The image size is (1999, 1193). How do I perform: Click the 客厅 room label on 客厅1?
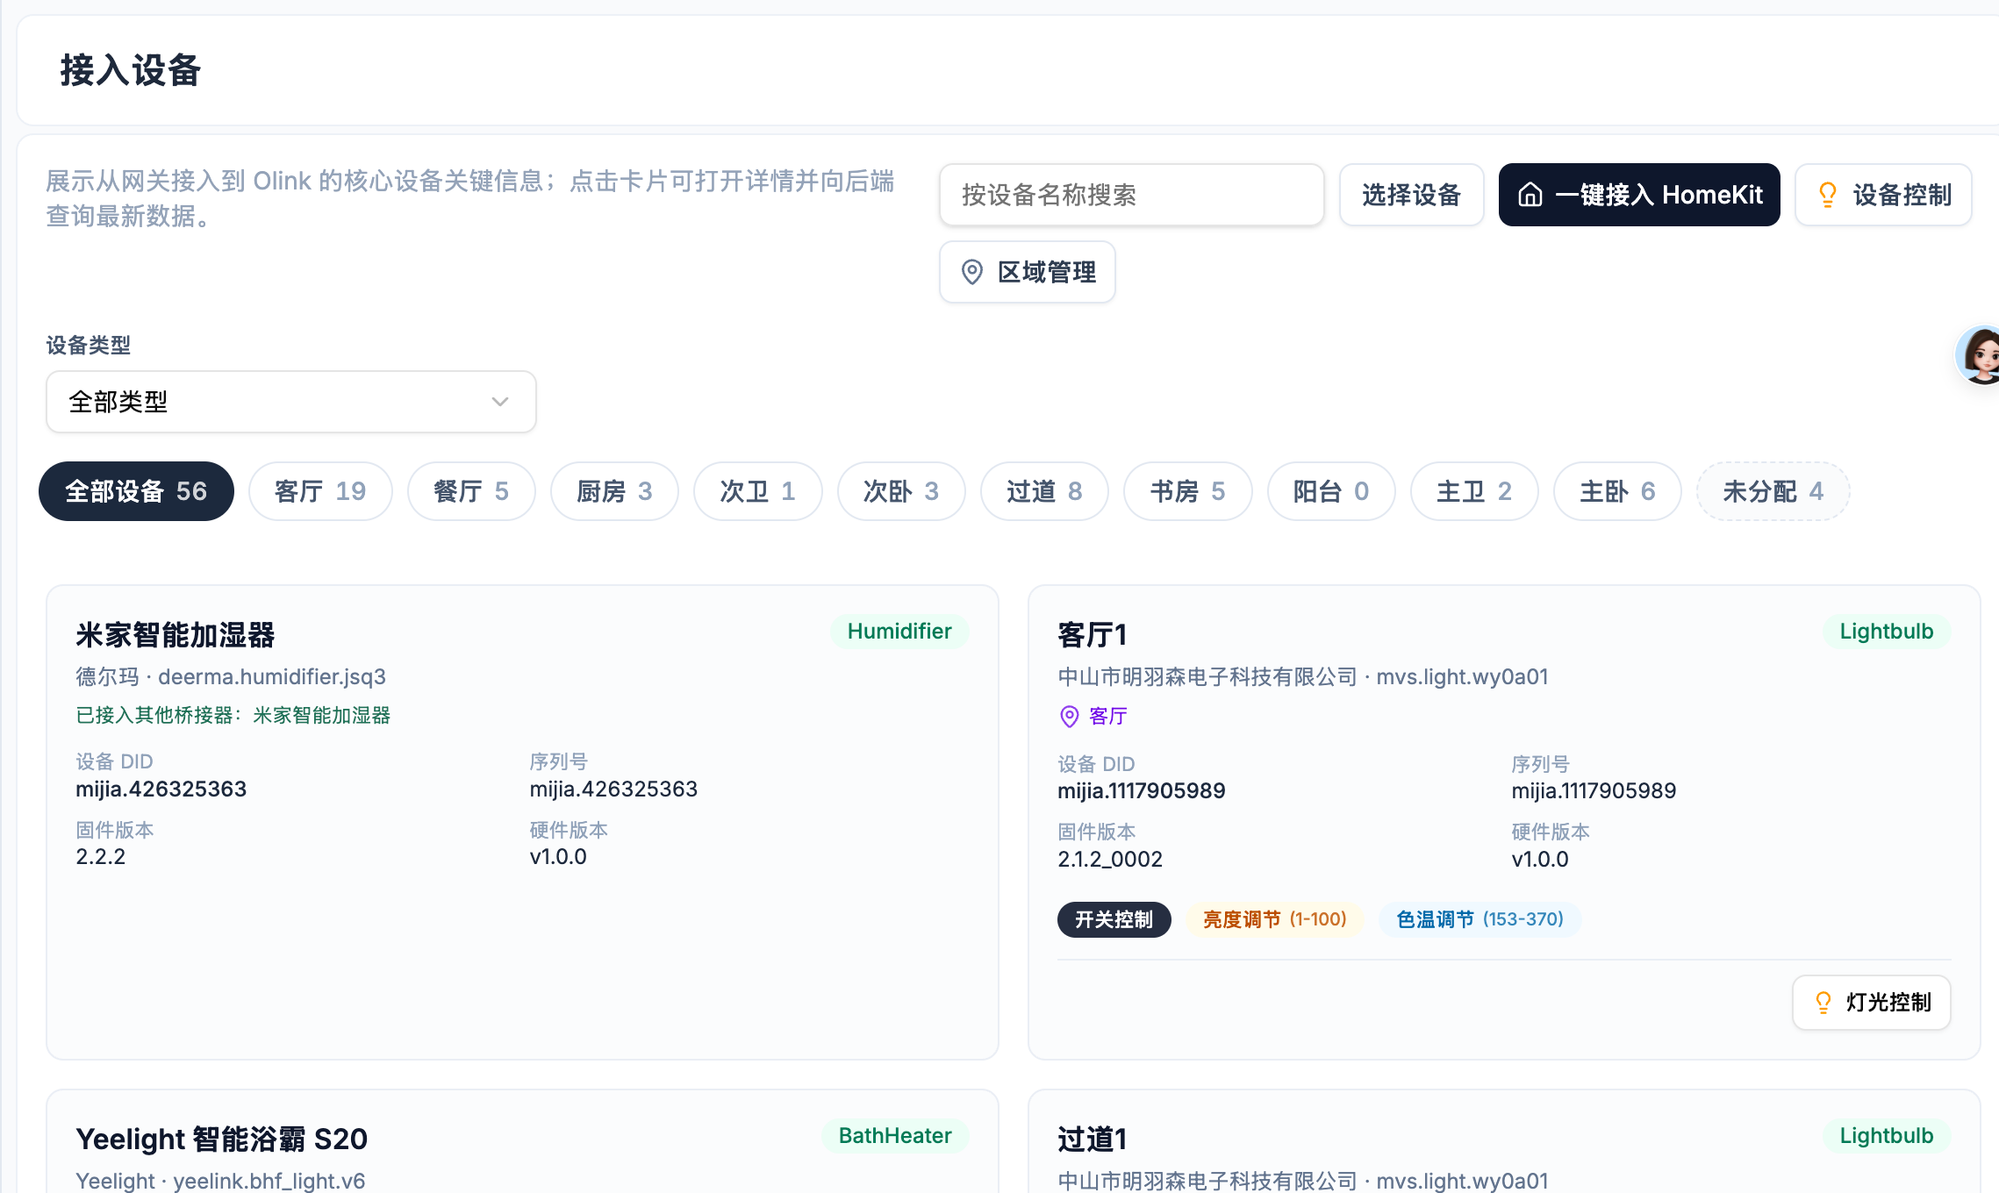1108,717
